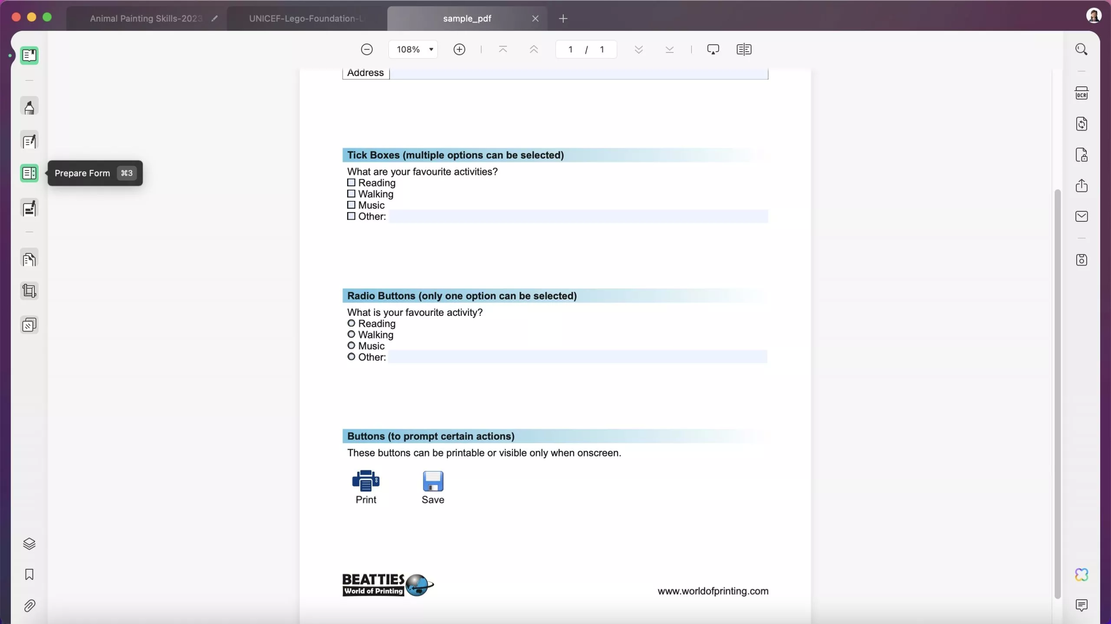Viewport: 1111px width, 624px height.
Task: Open the OCR tool in right sidebar
Action: pyautogui.click(x=1081, y=93)
